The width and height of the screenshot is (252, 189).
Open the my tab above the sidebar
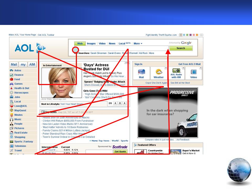[23, 65]
